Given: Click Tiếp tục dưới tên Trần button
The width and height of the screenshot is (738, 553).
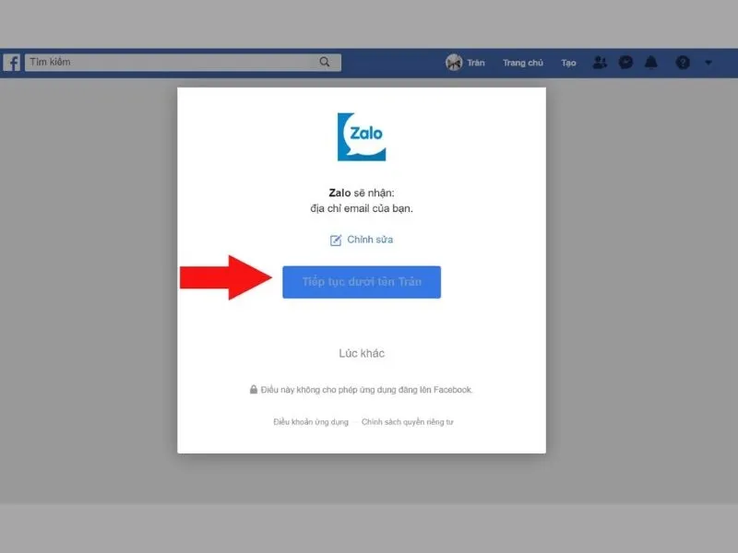Looking at the screenshot, I should (362, 282).
